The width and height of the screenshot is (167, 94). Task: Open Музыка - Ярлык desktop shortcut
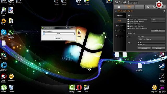tap(64, 2)
